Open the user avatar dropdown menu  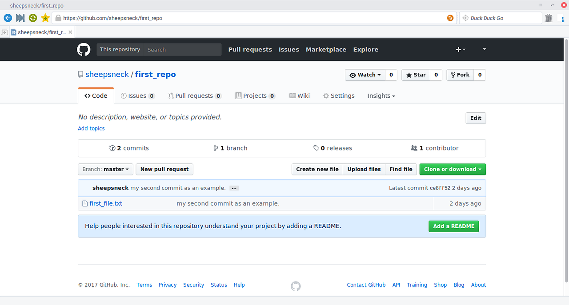click(484, 49)
